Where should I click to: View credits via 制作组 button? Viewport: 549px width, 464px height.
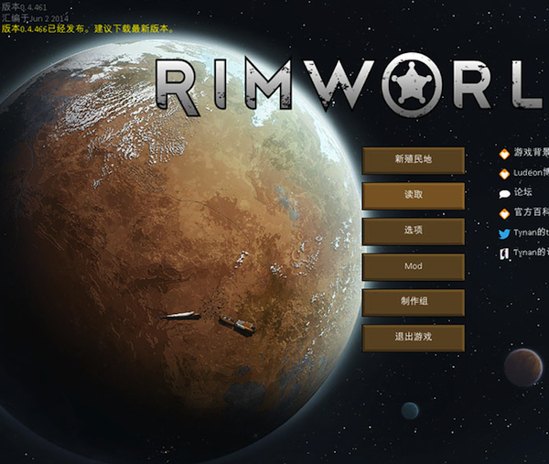[414, 303]
